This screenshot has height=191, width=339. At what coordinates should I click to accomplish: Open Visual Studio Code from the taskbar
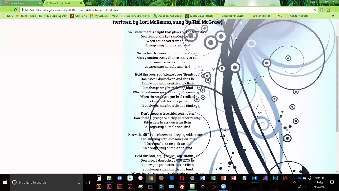pyautogui.click(x=255, y=178)
